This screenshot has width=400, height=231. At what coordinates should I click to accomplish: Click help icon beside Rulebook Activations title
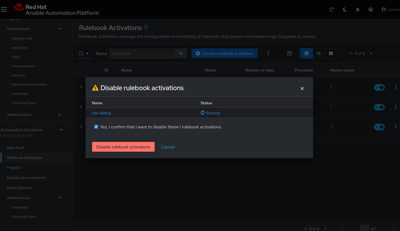146,27
